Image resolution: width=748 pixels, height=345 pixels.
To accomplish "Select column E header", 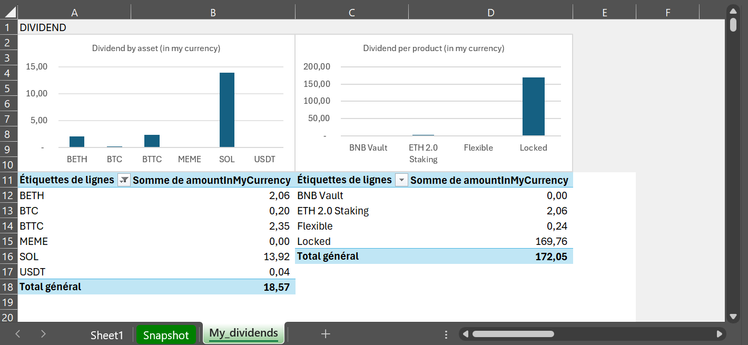I will coord(604,13).
